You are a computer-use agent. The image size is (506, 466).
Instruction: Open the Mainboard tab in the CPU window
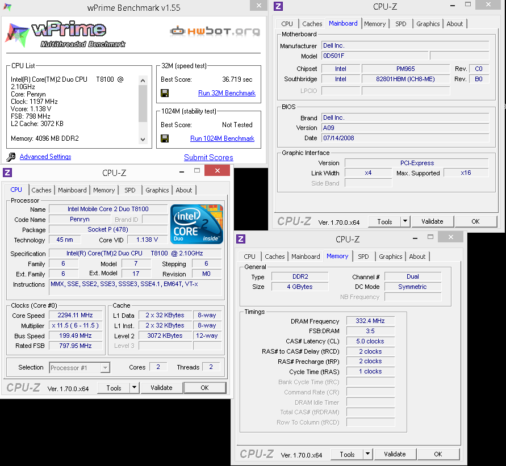point(72,190)
